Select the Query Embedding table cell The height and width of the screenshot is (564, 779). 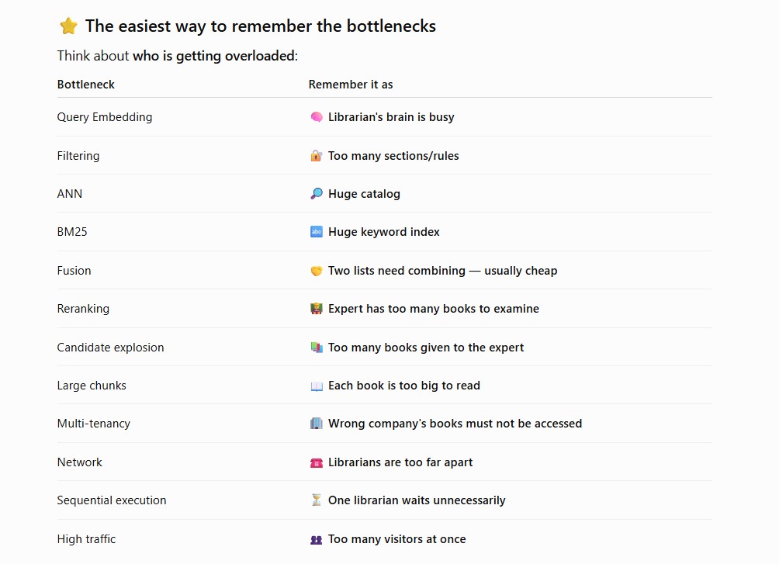click(x=105, y=117)
